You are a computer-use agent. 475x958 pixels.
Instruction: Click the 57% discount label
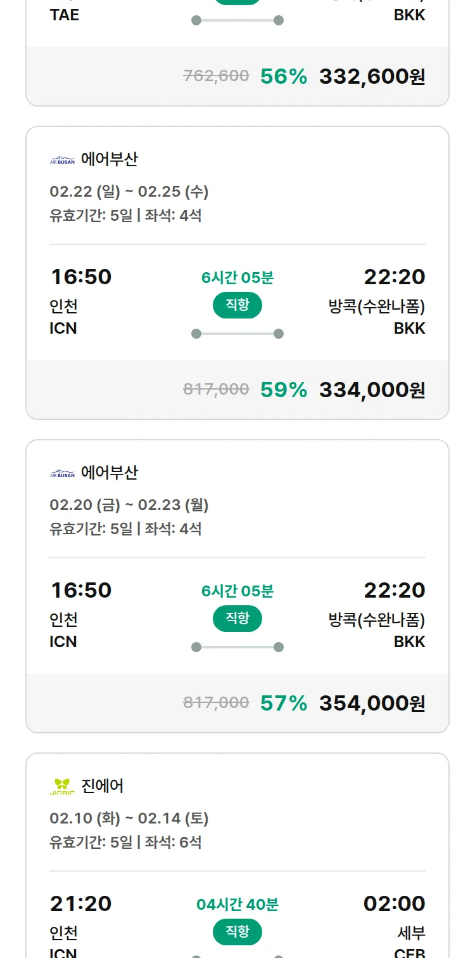click(284, 703)
